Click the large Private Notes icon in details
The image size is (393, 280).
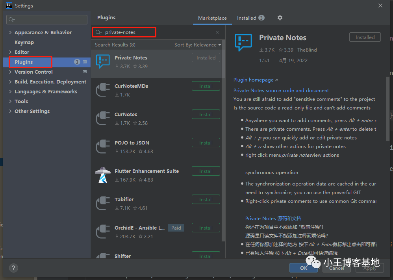243,43
